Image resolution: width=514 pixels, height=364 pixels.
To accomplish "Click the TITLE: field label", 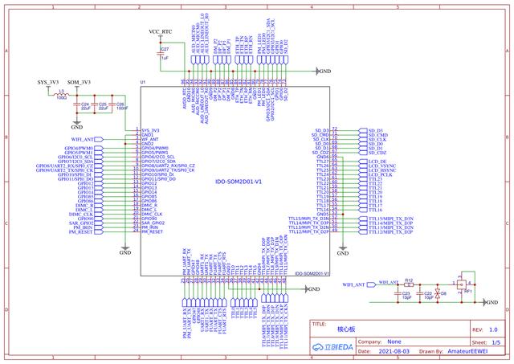I will (x=319, y=324).
